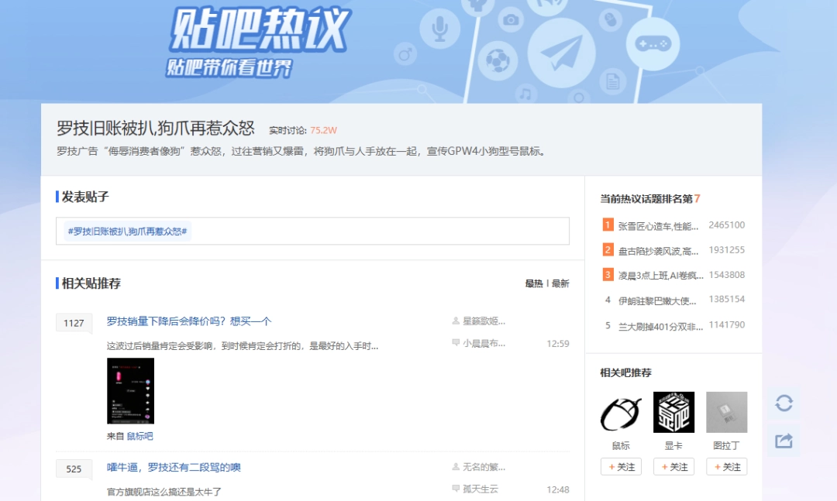Open user profile 星籁歌姬...
The image size is (837, 501).
pyautogui.click(x=484, y=321)
